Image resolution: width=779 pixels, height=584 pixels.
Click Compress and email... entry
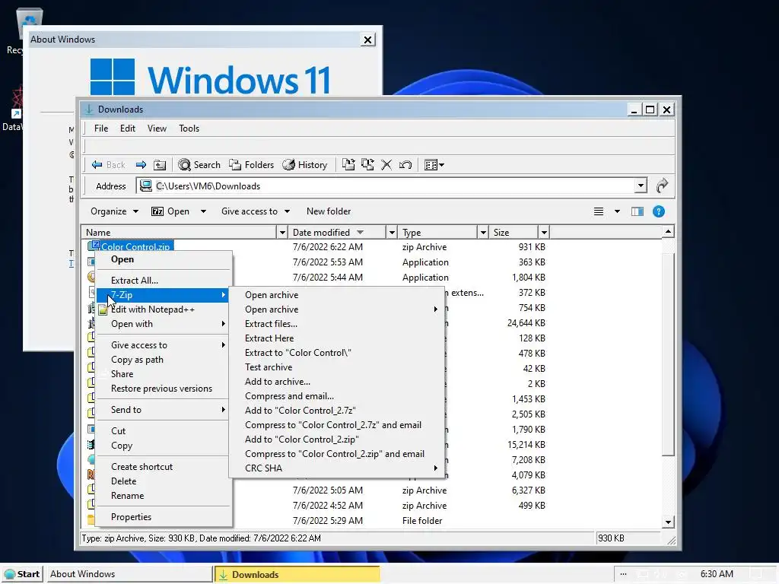click(336, 395)
